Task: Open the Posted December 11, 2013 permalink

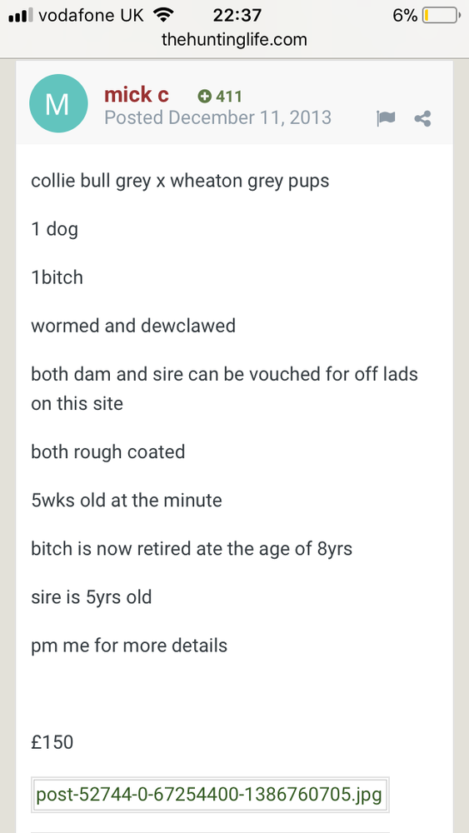Action: tap(217, 117)
